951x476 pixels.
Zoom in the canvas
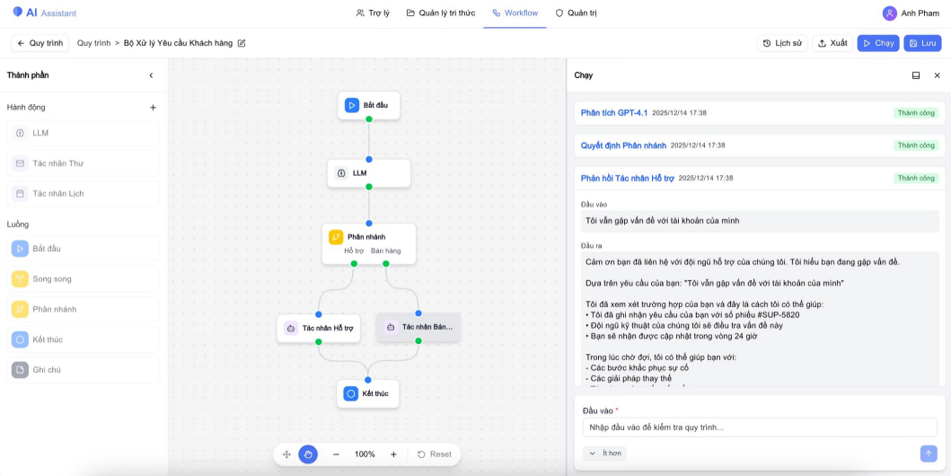[393, 454]
